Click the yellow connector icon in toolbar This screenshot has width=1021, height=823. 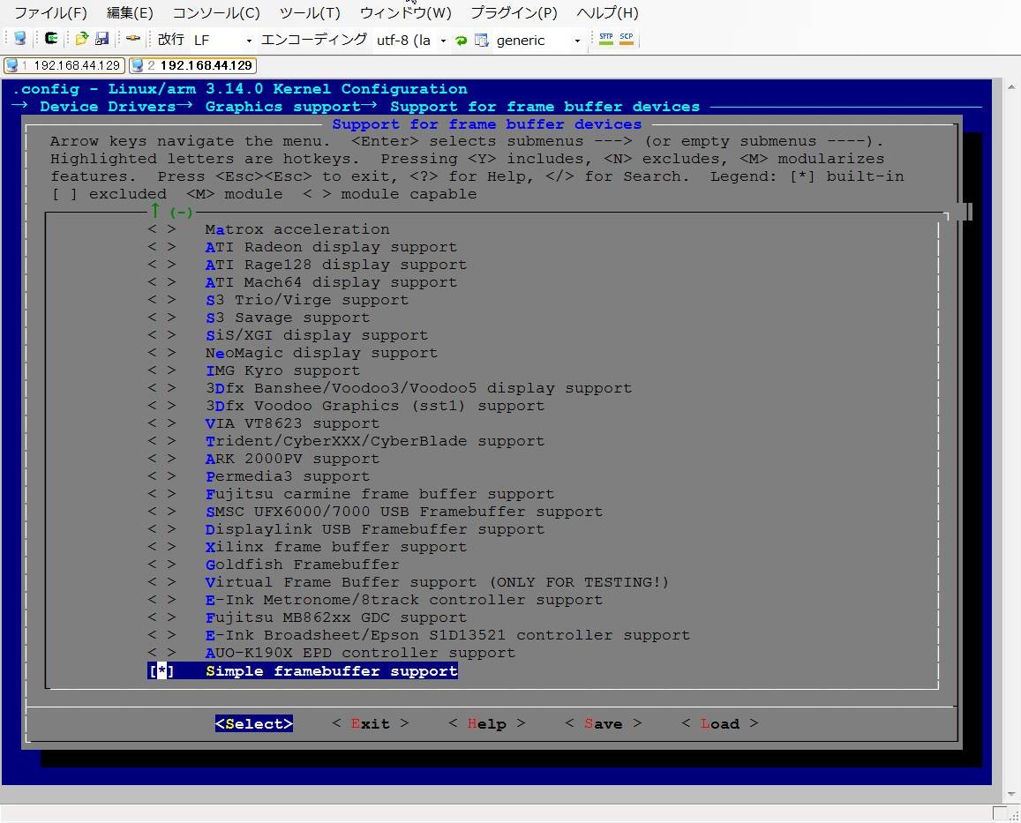pyautogui.click(x=133, y=39)
